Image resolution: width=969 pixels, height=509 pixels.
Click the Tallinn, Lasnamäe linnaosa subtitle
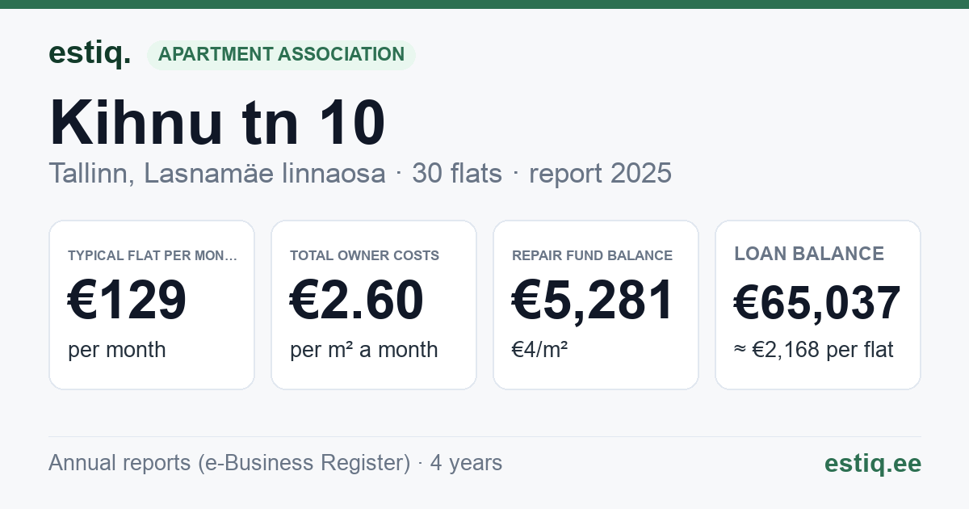pos(217,174)
